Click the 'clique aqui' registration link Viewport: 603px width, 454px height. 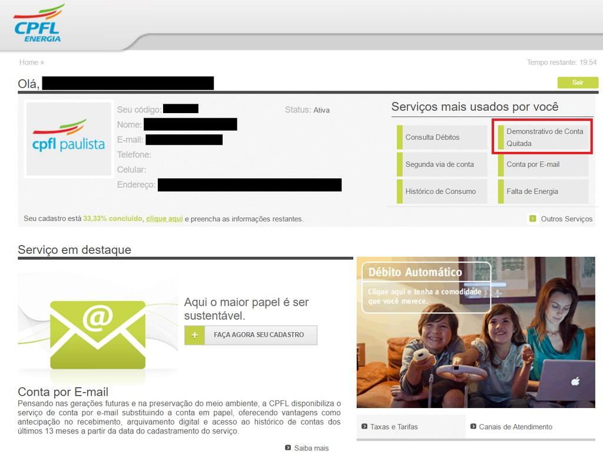164,218
